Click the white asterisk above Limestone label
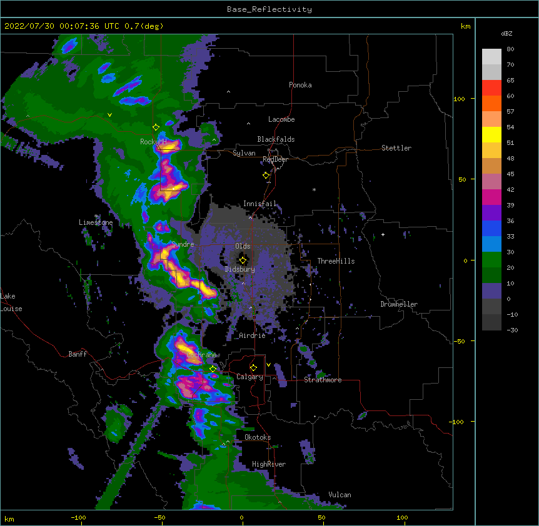539x526 pixels. click(x=96, y=216)
